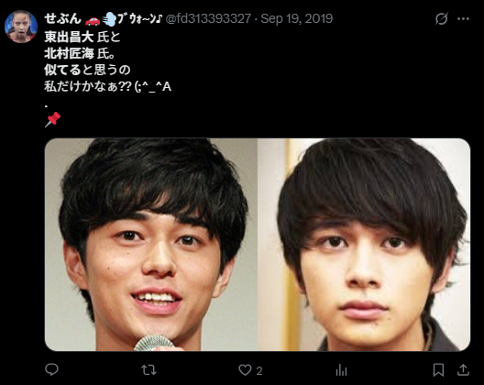Repost this tweet using the retweet icon

point(148,369)
